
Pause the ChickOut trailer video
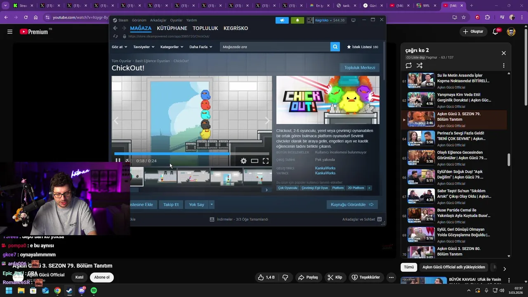tap(118, 161)
